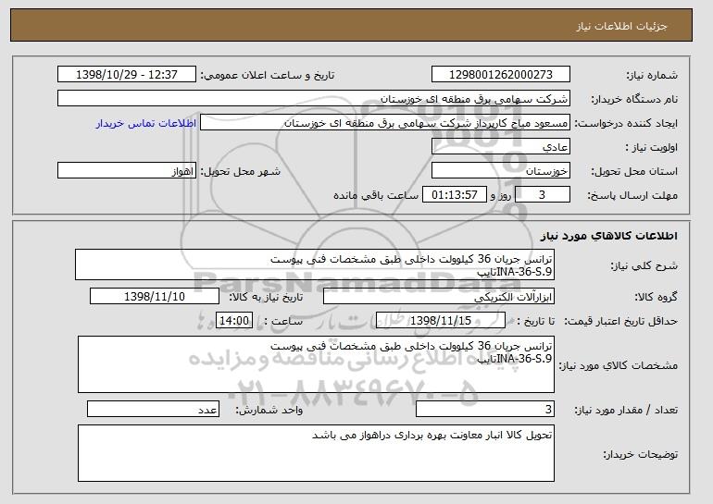Click the label حداقل تاریخ اعتبار قیمت

(621, 321)
